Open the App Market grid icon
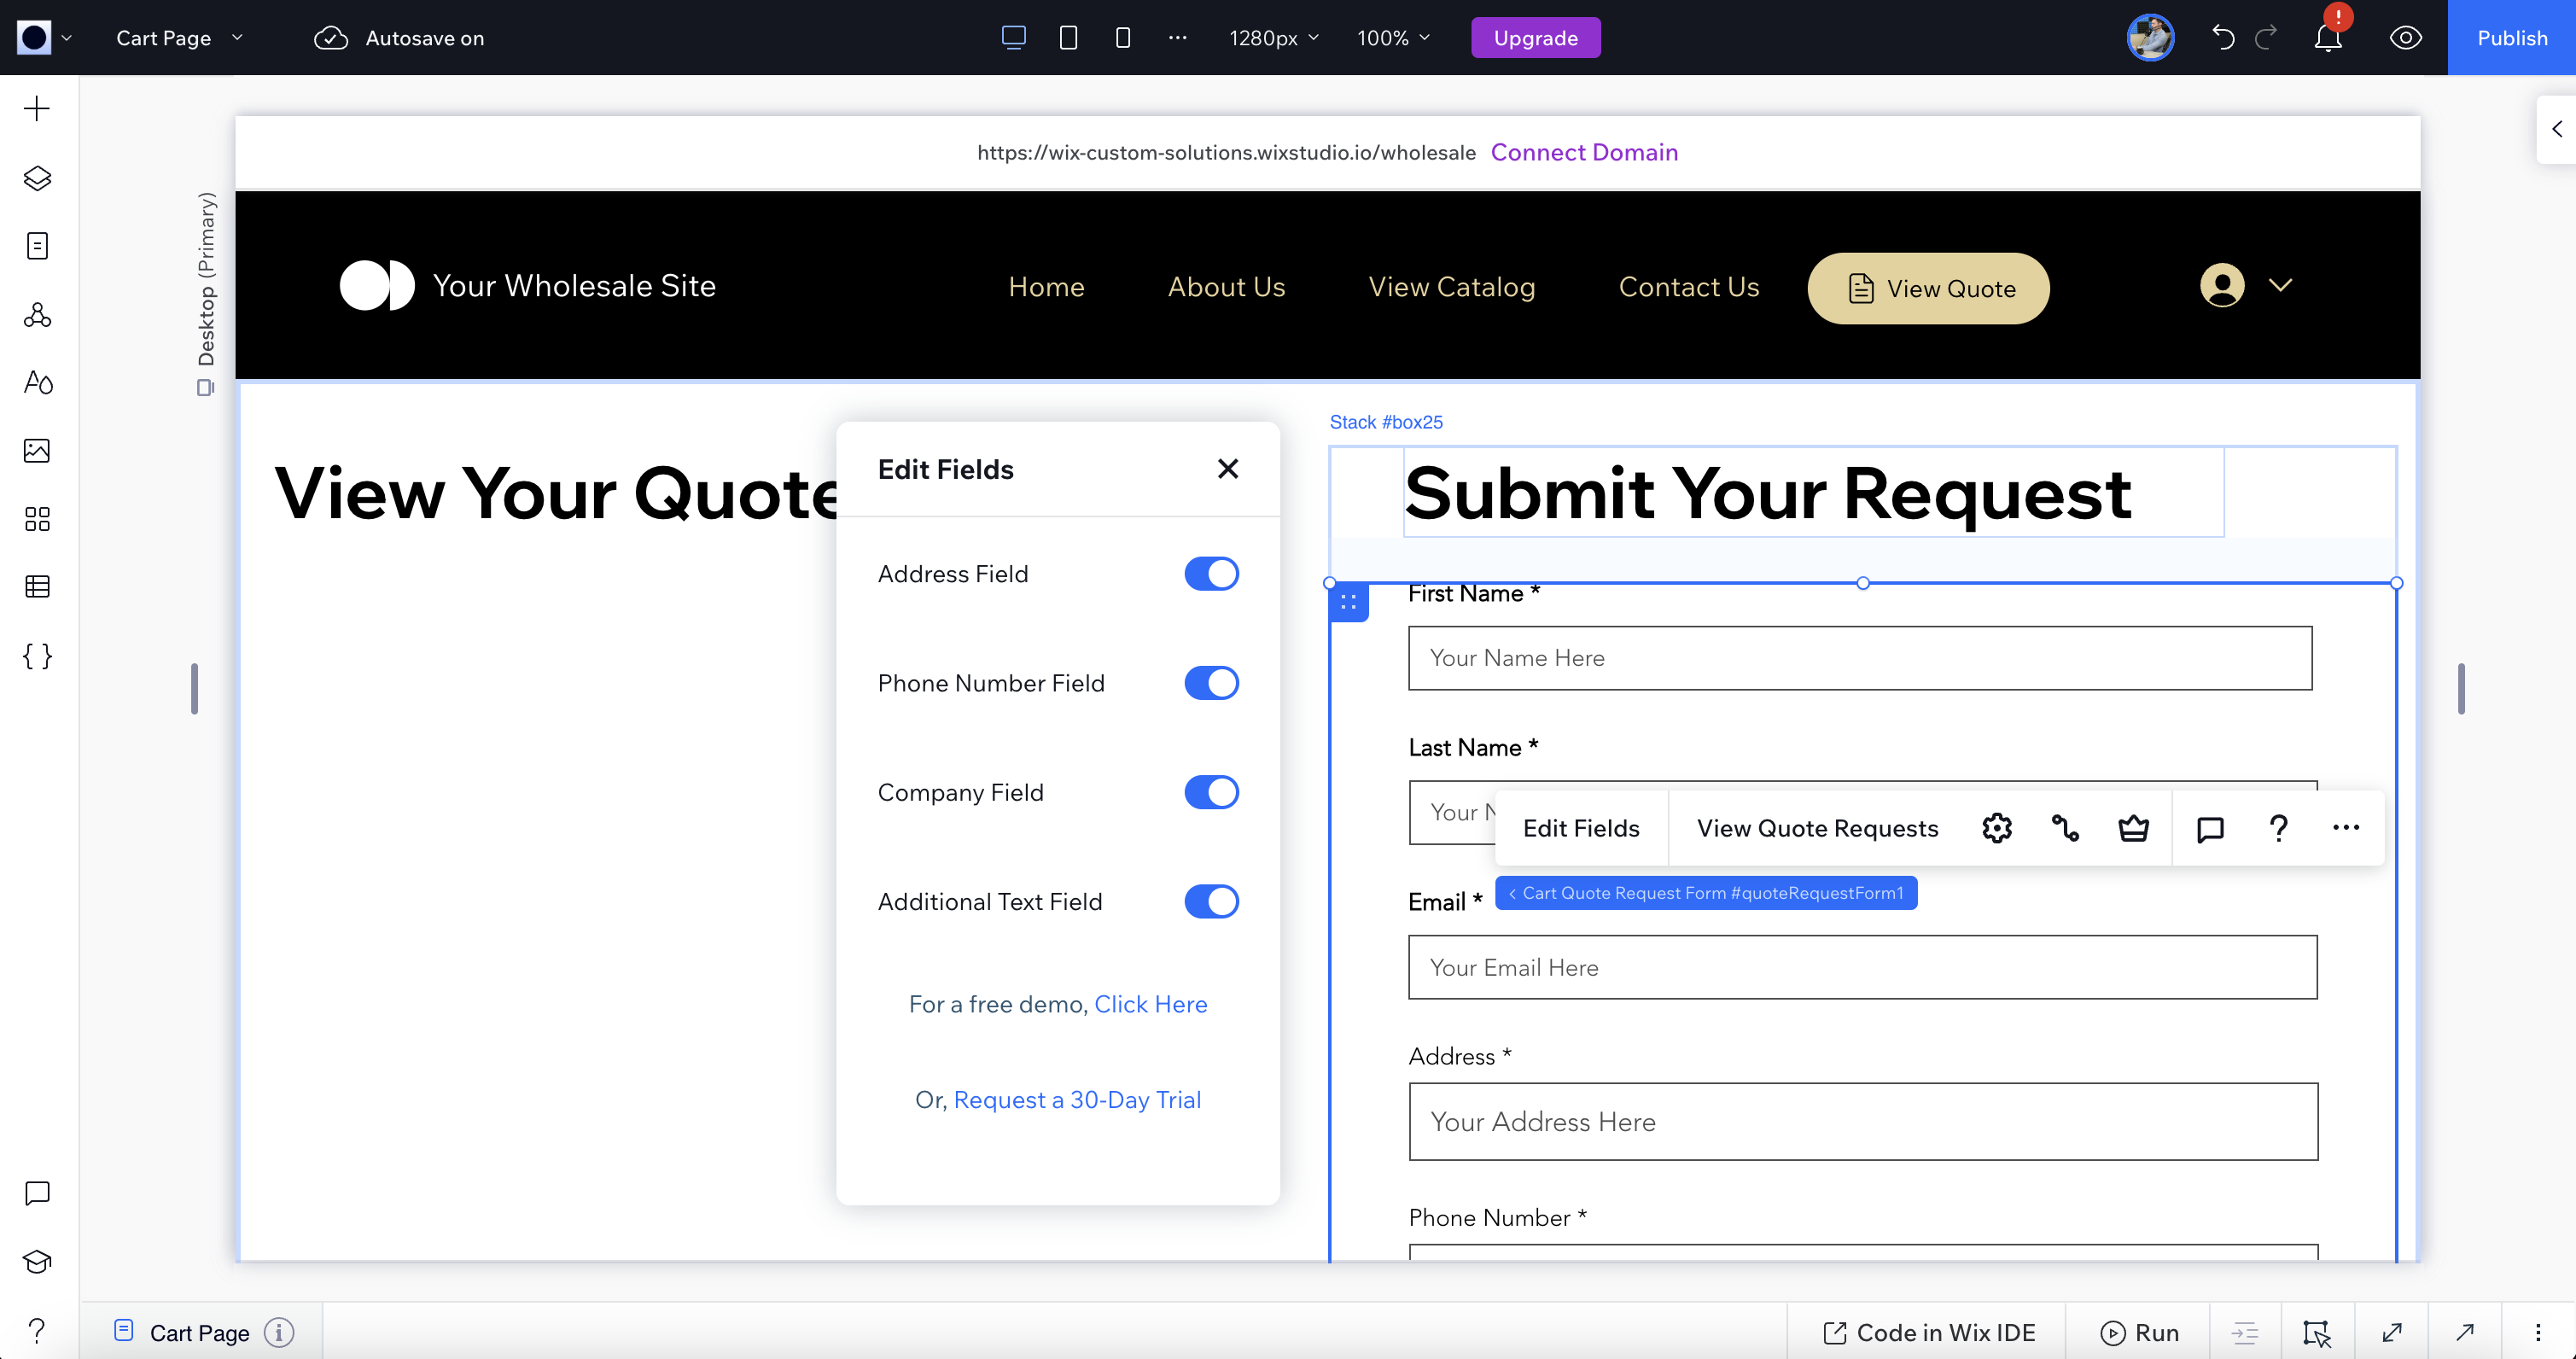 coord(37,519)
